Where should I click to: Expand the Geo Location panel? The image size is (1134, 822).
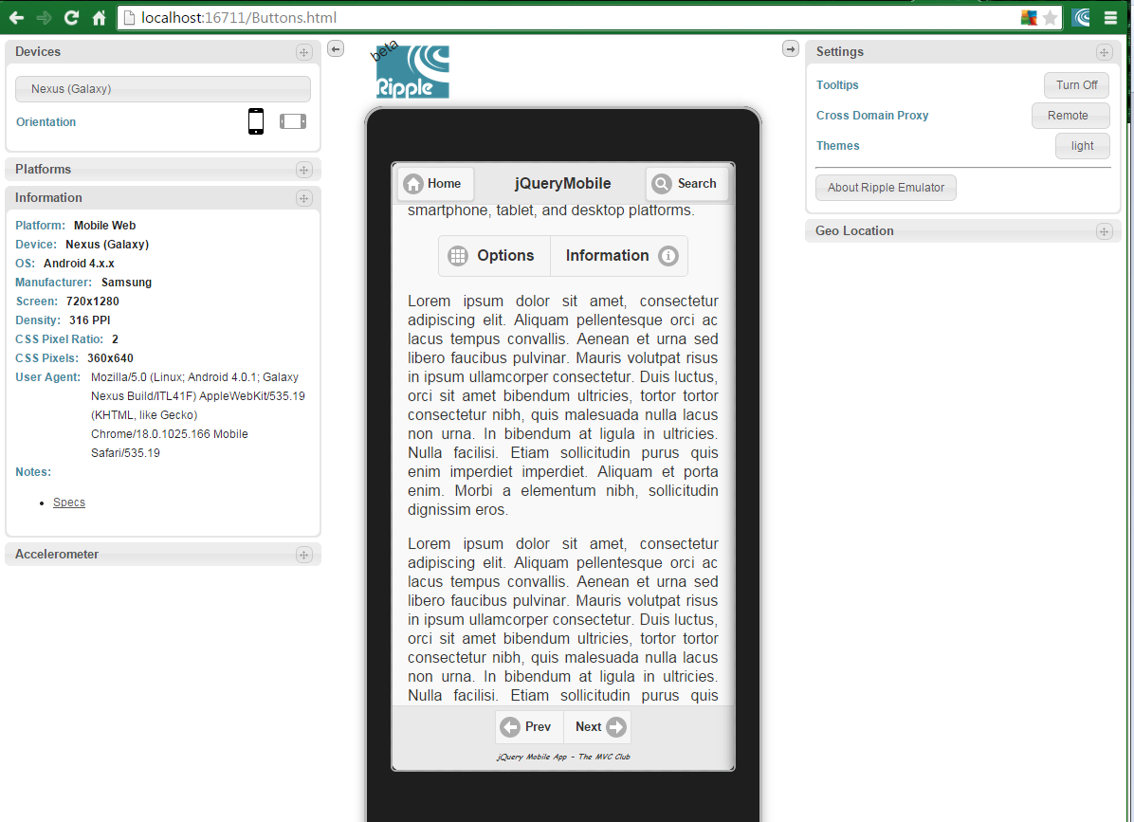(1104, 231)
